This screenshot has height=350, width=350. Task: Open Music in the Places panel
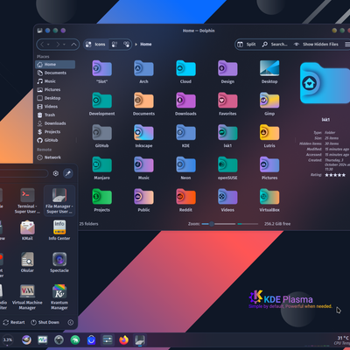tap(55, 81)
